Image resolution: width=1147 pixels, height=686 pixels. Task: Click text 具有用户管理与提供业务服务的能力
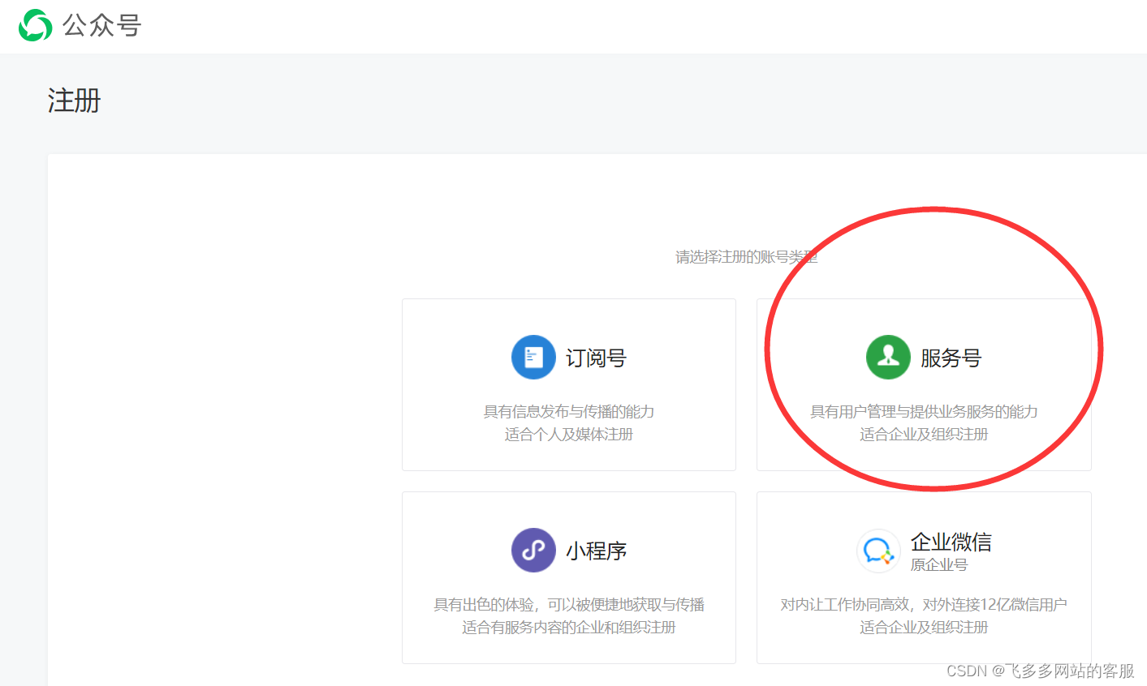tap(924, 411)
